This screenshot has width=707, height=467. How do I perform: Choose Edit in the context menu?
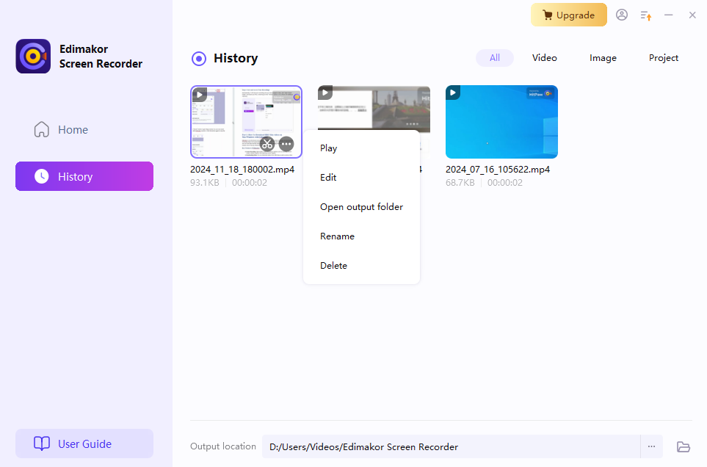pyautogui.click(x=328, y=178)
